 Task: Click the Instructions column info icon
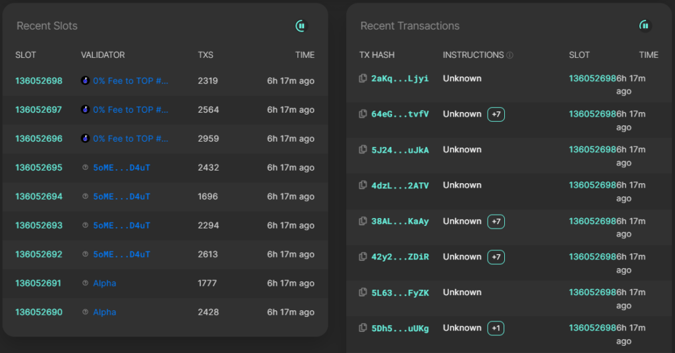(x=510, y=55)
